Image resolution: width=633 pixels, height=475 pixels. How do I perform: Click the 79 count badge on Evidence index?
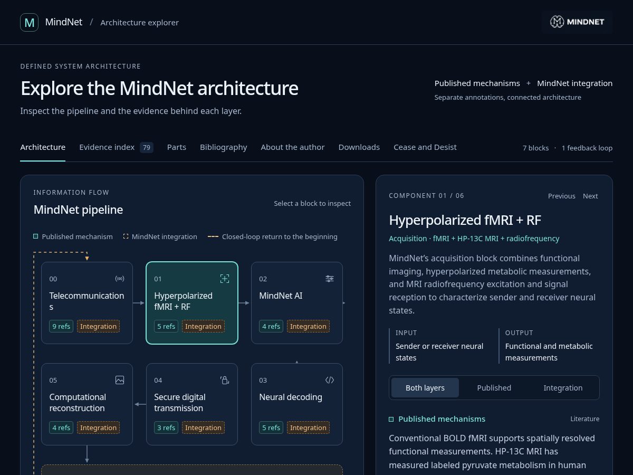tap(147, 147)
